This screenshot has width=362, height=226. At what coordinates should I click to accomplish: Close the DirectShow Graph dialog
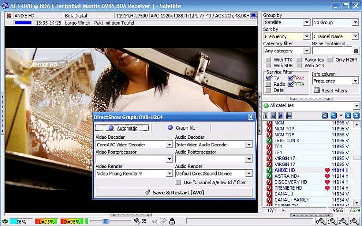pyautogui.click(x=251, y=117)
